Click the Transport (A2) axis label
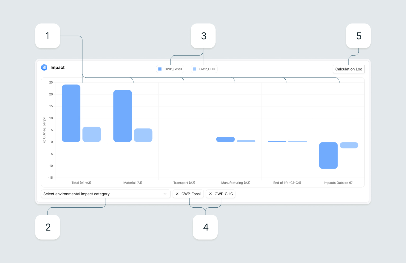The height and width of the screenshot is (263, 406). 184,183
